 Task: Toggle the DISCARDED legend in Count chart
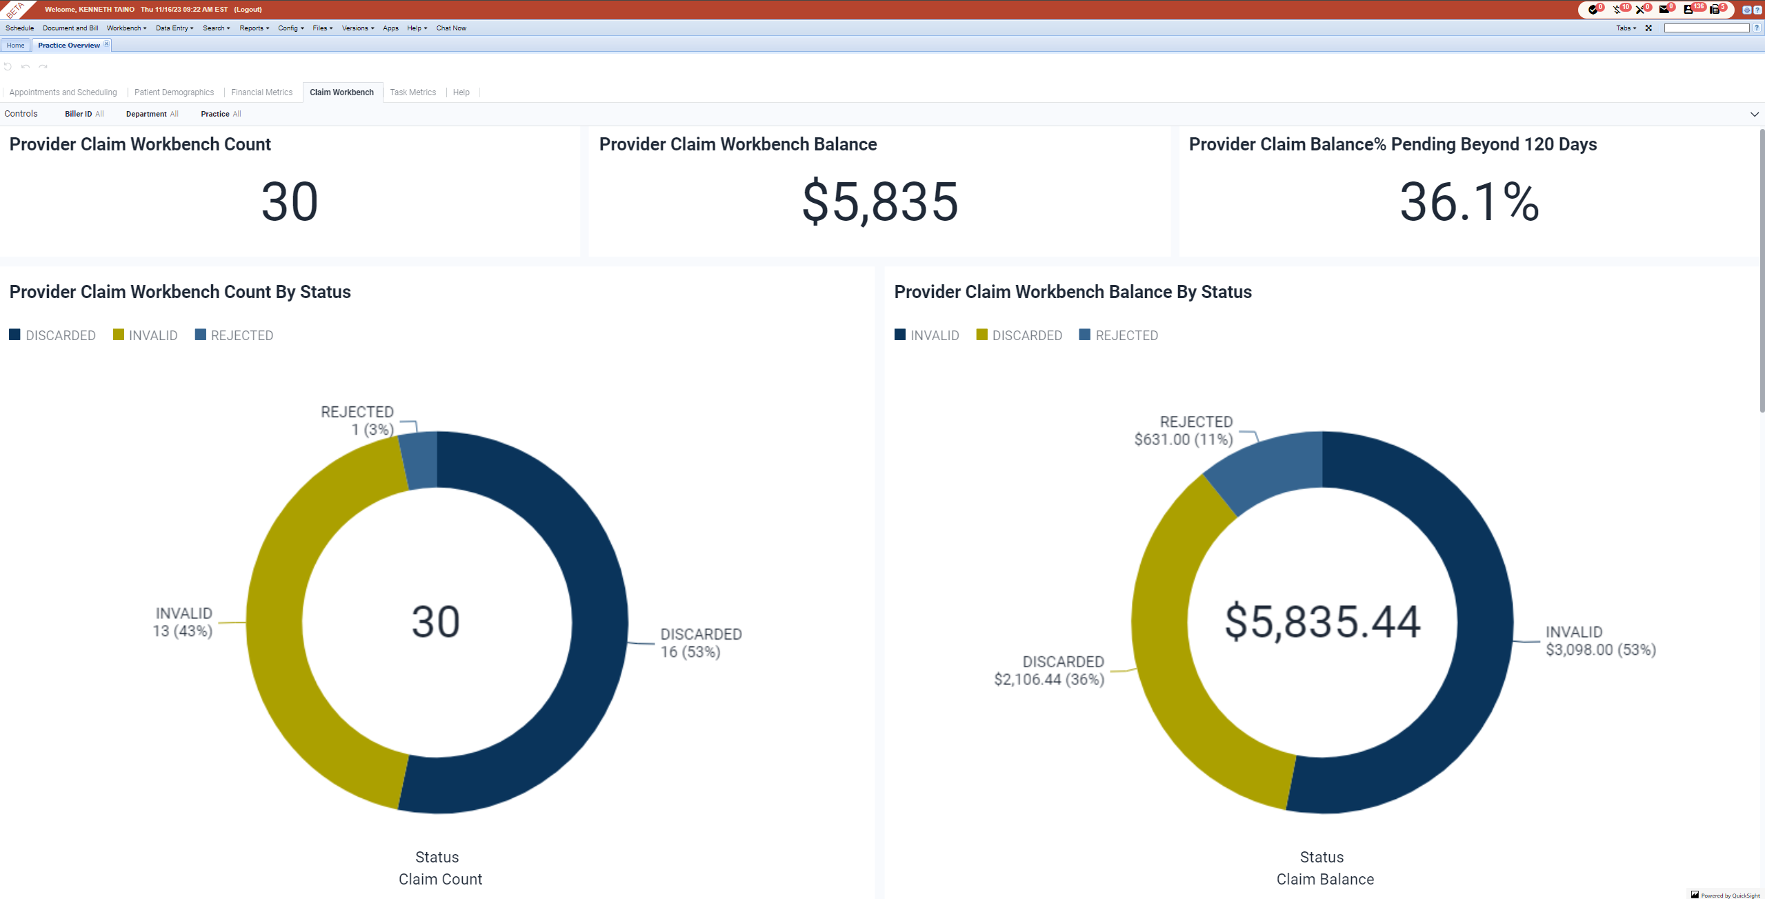coord(52,335)
